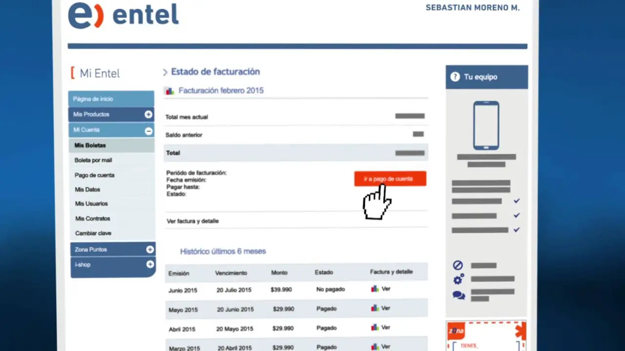Click the 'Histórico últimos 6 meses' heading
625x351 pixels.
[223, 252]
